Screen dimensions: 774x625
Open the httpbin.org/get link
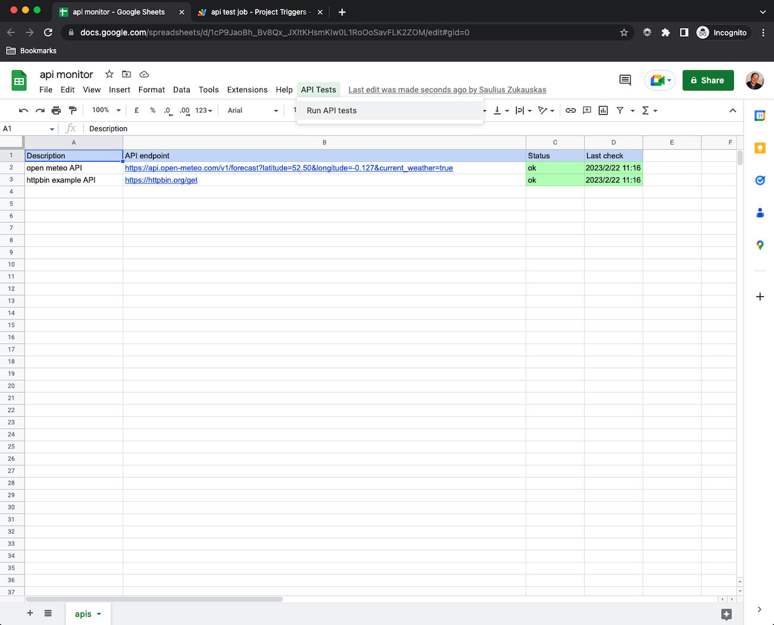point(161,180)
